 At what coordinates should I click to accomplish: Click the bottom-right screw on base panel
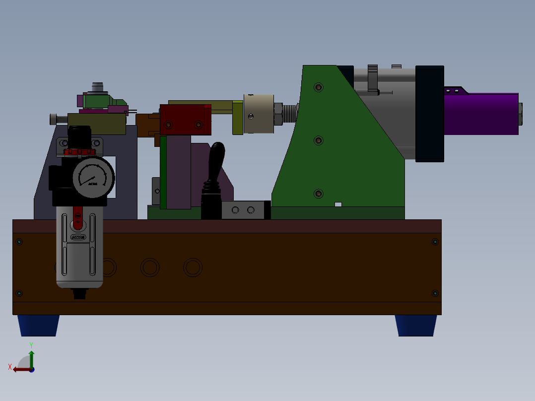435,293
